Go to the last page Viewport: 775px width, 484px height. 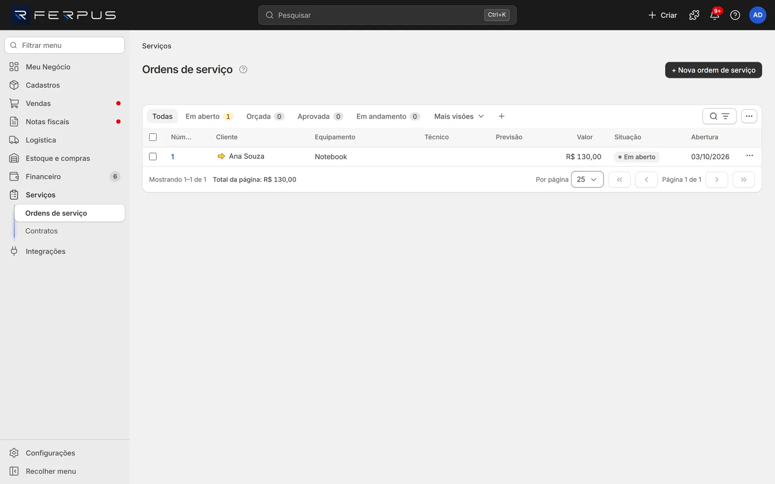pos(744,180)
